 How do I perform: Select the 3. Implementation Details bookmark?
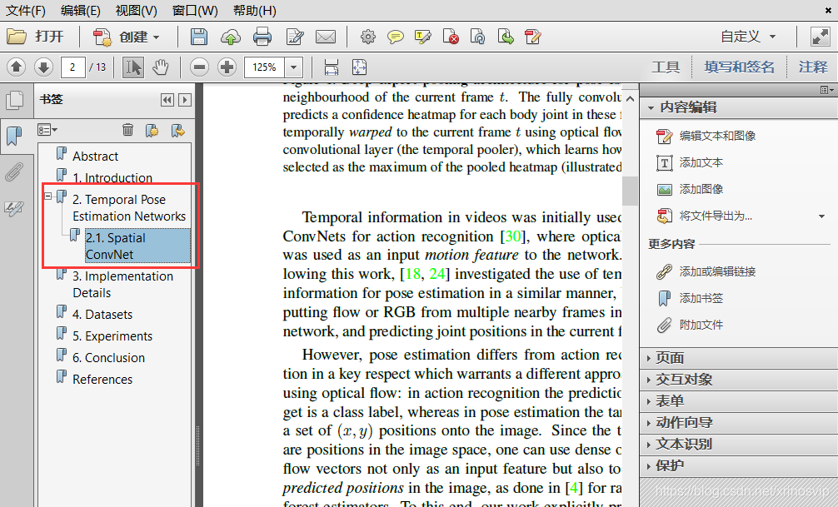[x=123, y=284]
